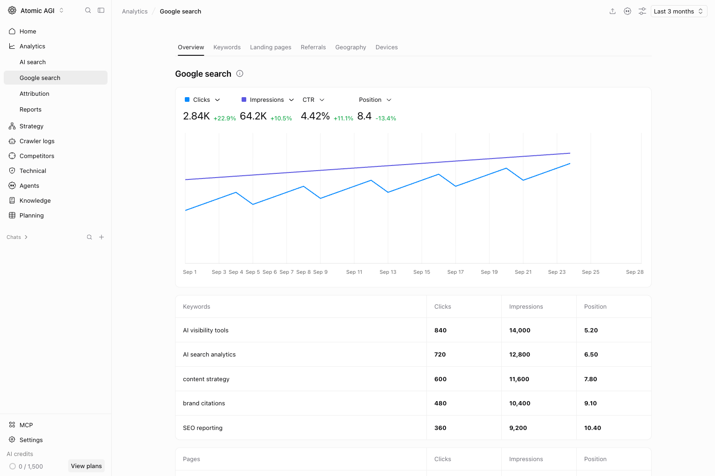Screen dimensions: 715x476
Task: Click the Knowledge icon in sidebar
Action: pyautogui.click(x=12, y=200)
